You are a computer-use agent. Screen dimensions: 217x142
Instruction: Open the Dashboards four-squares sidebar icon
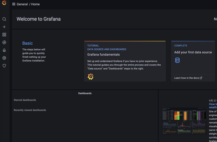tap(4, 35)
